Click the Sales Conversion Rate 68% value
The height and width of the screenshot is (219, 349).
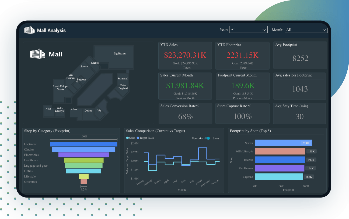point(186,116)
